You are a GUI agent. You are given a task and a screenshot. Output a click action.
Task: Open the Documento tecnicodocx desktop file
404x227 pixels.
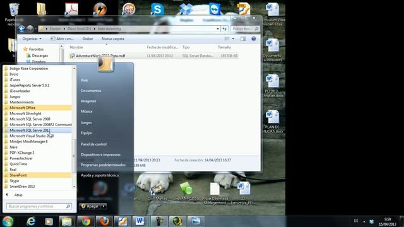tap(273, 50)
